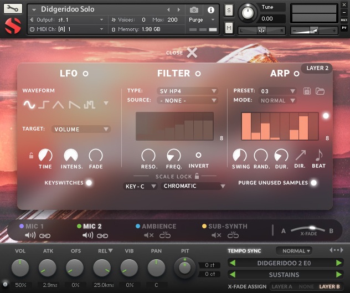Click the camera snapshot icon
Screen dimensions: 350x293
click(194, 10)
